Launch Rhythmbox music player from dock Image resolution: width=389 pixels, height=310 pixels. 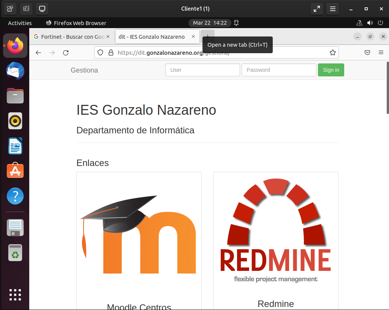(15, 121)
